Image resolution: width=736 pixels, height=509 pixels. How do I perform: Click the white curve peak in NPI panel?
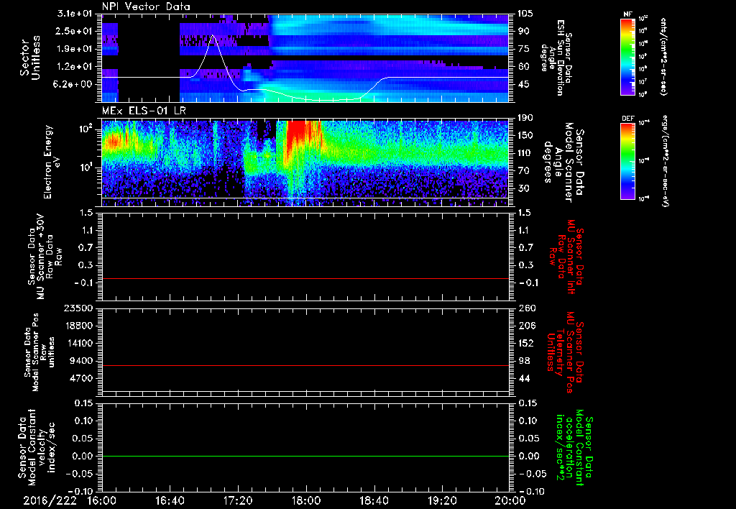coord(213,35)
